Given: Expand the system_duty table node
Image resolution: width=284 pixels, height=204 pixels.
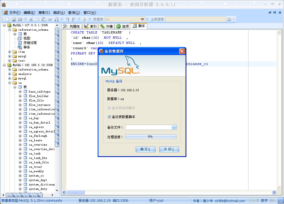Looking at the screenshot, I should pos(20,189).
